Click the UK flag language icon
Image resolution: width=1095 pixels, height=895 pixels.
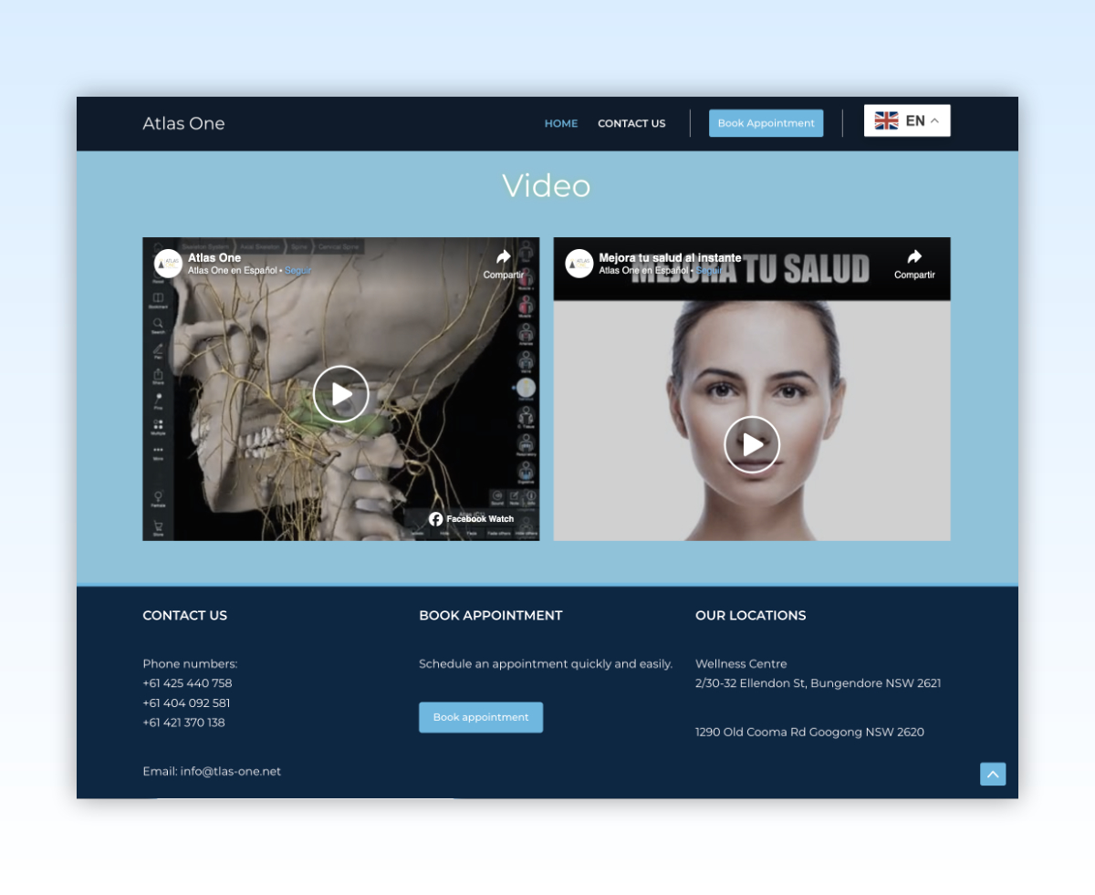click(886, 120)
